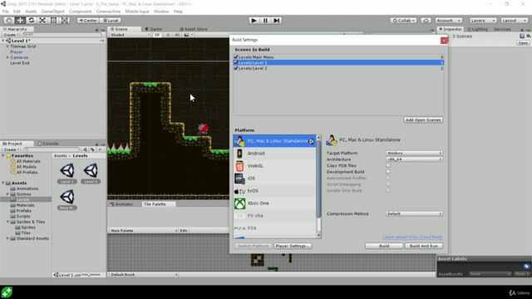
Task: Switch to the Lighting tab
Action: click(477, 29)
